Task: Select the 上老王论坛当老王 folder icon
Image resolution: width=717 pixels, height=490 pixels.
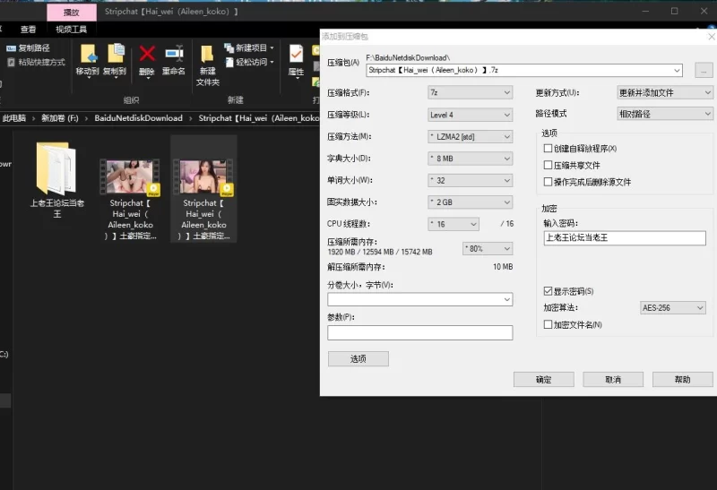Action: tap(56, 168)
